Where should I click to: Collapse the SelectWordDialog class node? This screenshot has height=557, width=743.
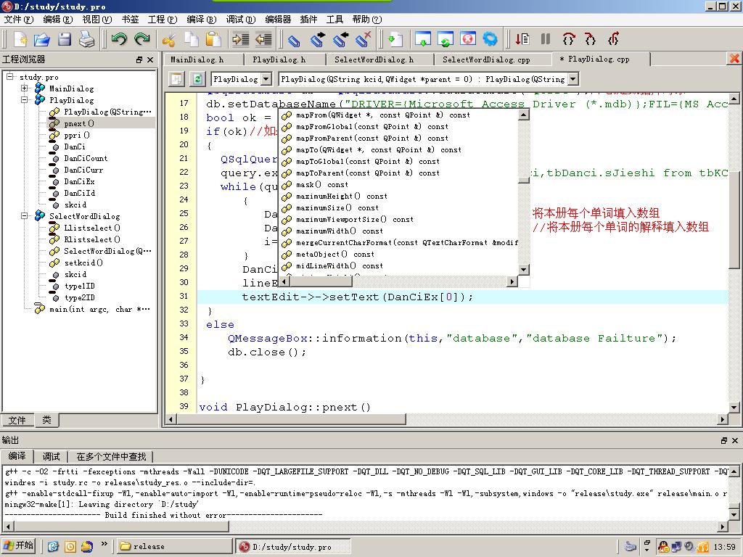click(x=25, y=216)
